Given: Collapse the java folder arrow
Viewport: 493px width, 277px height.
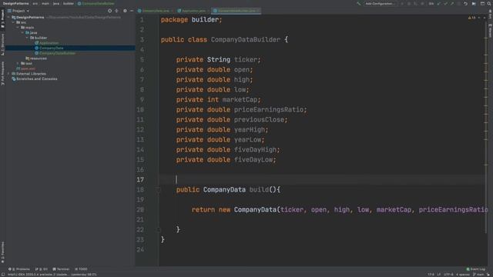Looking at the screenshot, I should point(22,32).
